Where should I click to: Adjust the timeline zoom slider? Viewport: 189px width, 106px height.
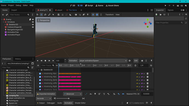pos(69,98)
